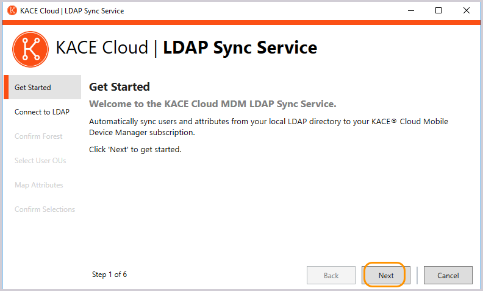The image size is (483, 291).
Task: Click the "Click 'Next' to get started" text
Action: [135, 149]
